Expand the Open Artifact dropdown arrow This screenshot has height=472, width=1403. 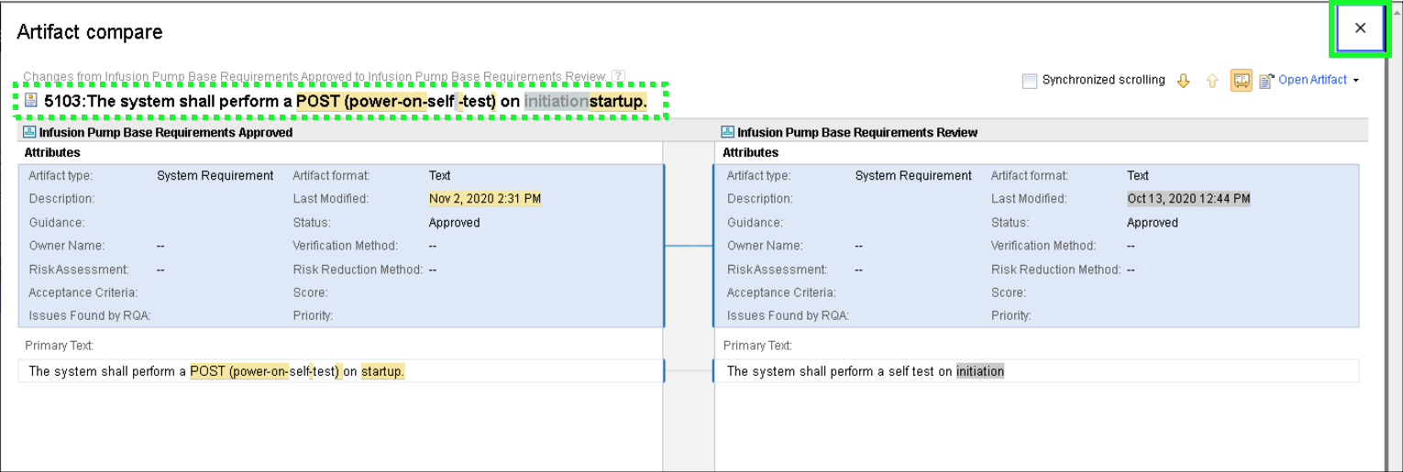pyautogui.click(x=1356, y=81)
